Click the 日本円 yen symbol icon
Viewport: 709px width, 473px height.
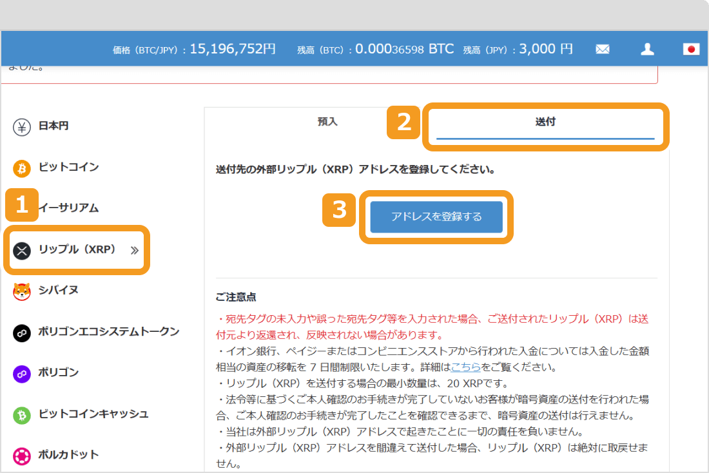click(22, 126)
